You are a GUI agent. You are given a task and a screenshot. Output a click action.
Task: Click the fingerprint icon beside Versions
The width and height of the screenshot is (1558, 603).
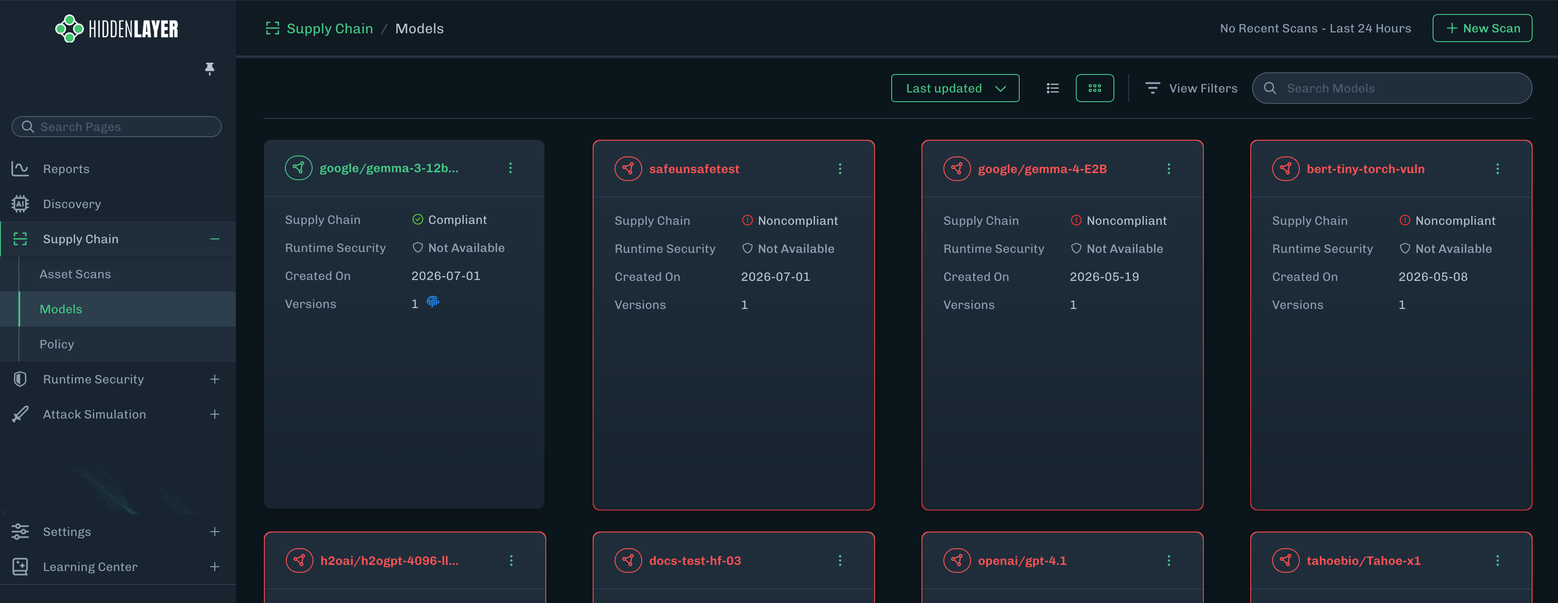(x=432, y=302)
